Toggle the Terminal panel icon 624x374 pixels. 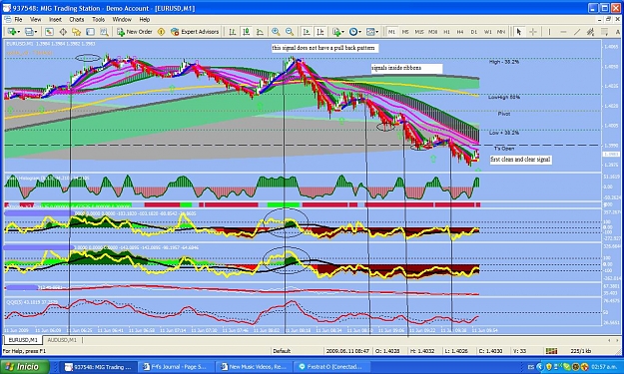click(x=90, y=32)
